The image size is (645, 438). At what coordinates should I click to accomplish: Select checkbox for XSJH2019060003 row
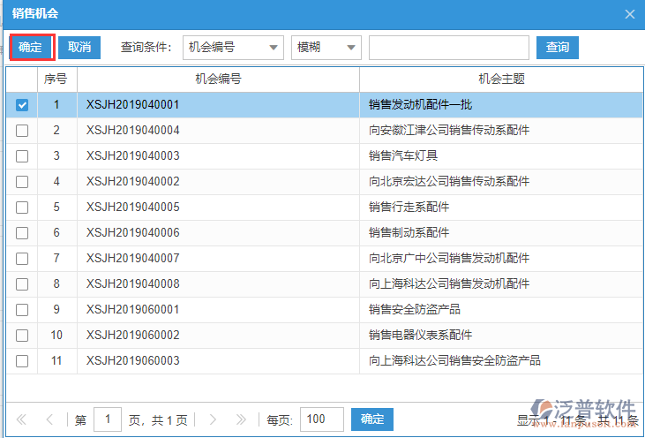click(x=22, y=361)
